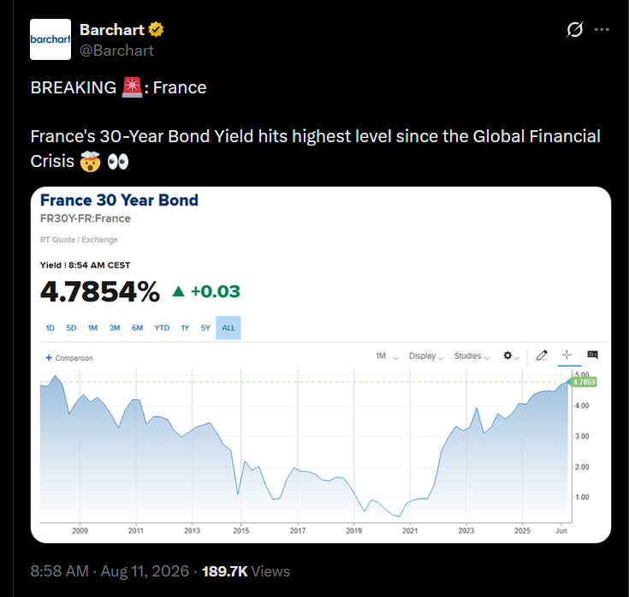
Task: Activate the crosshair cursor tool
Action: [x=567, y=355]
